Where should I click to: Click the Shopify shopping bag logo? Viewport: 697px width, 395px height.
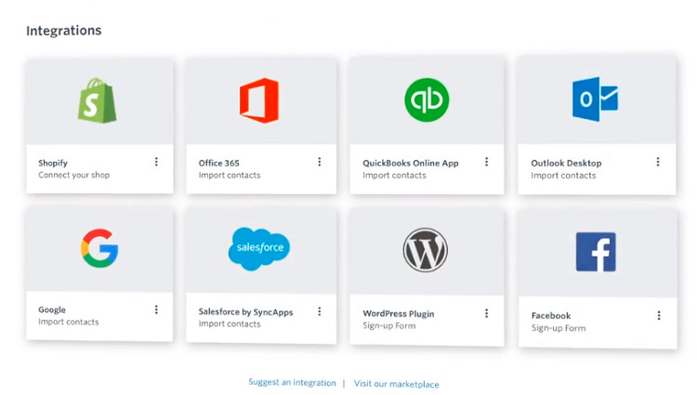coord(97,100)
